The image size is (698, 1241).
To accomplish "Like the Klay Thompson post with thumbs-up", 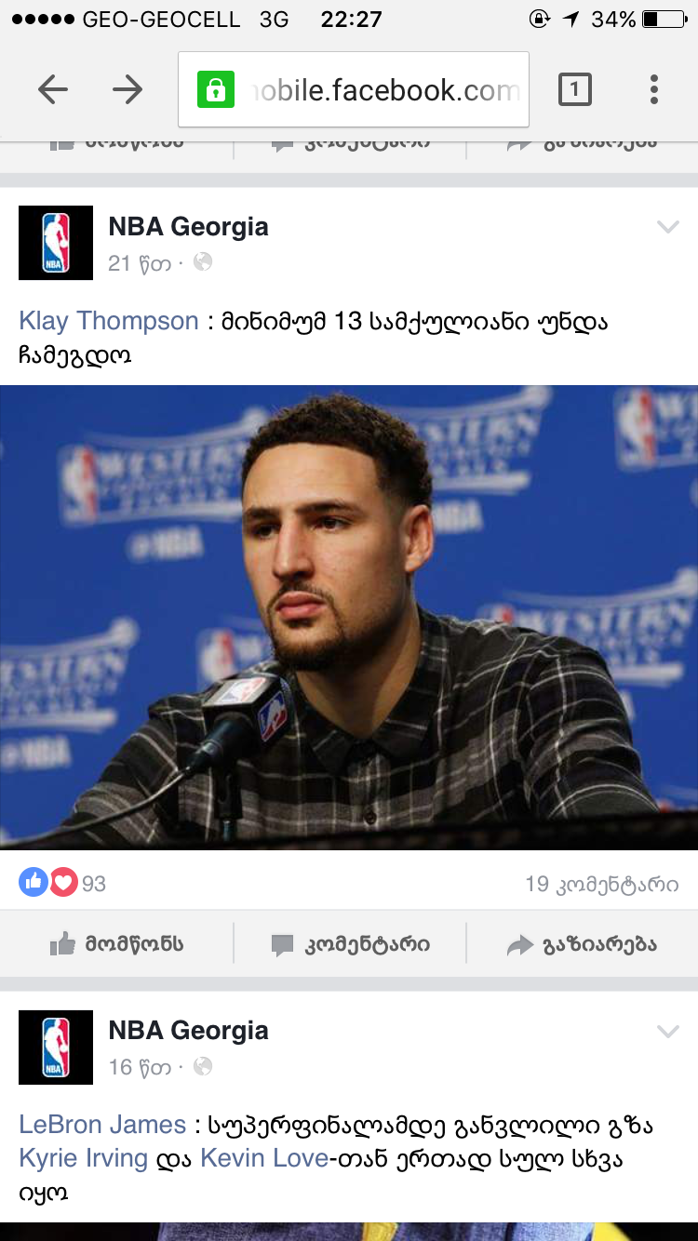I will click(x=116, y=944).
